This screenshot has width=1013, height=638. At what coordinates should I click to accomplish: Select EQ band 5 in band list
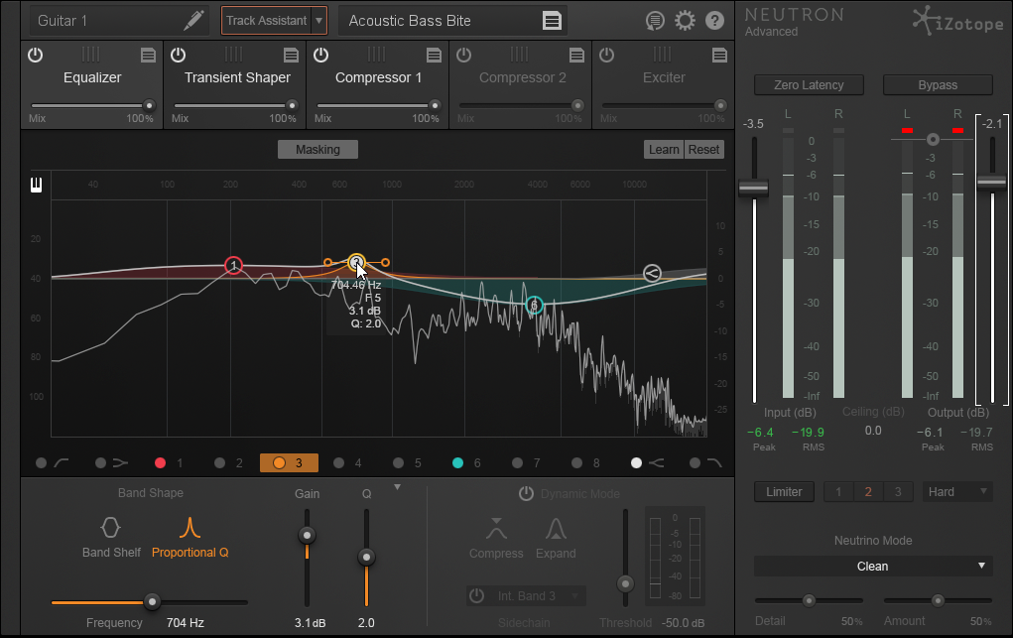click(x=407, y=462)
